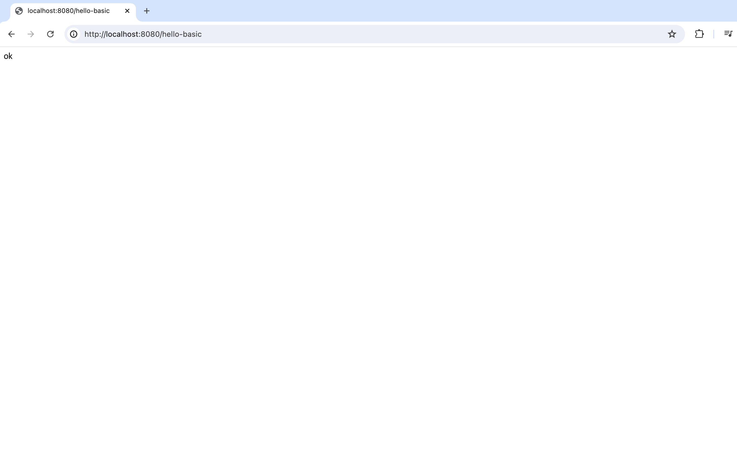Reload the hello-basic page
The height and width of the screenshot is (462, 737).
pos(50,34)
